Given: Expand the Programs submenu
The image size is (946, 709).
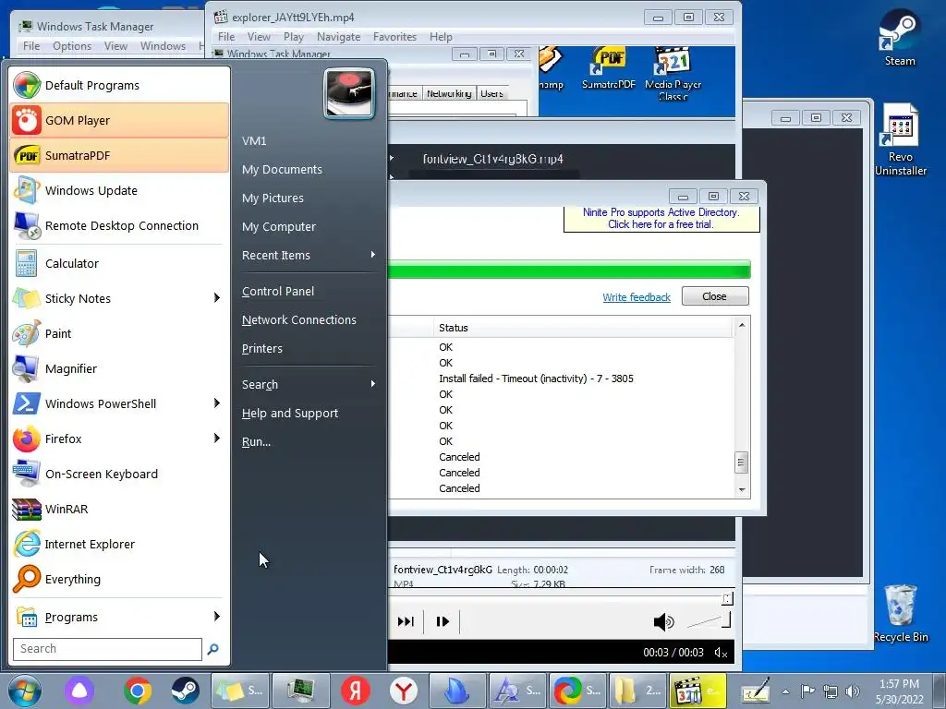Looking at the screenshot, I should (119, 617).
